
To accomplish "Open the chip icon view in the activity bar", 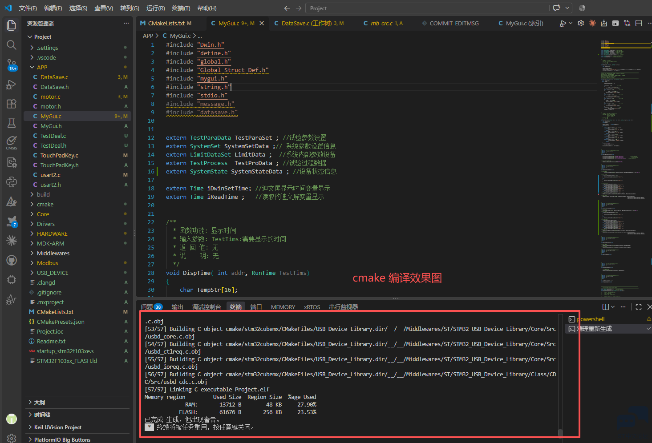I will pyautogui.click(x=12, y=280).
